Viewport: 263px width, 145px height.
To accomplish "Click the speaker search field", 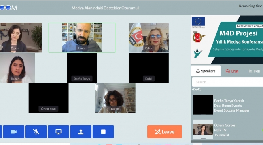I will point(227,82).
